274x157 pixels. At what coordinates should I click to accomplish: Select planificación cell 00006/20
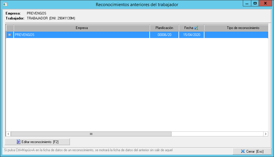[164, 35]
